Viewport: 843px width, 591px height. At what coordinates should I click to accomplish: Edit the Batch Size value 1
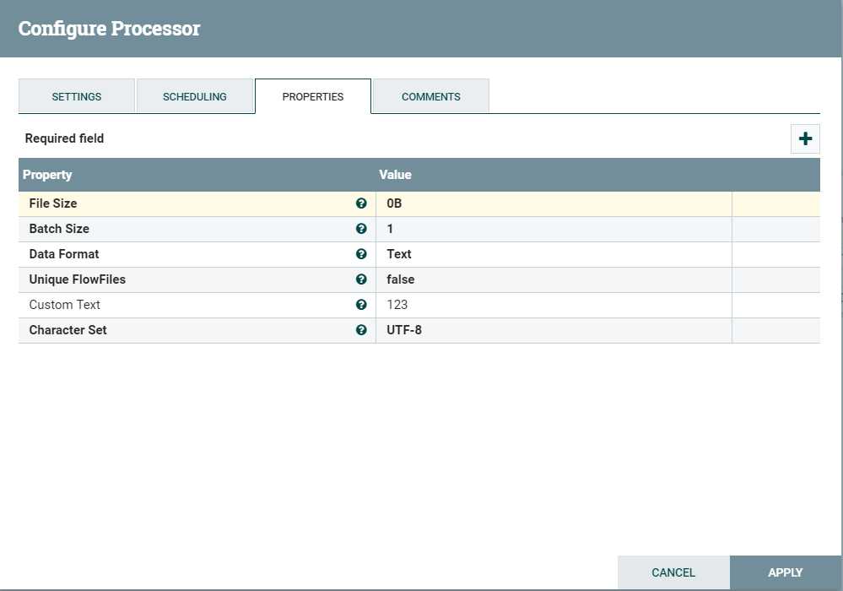click(x=554, y=229)
